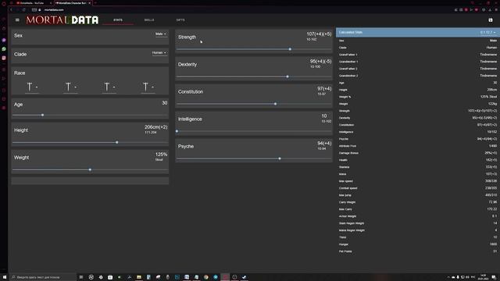The image size is (500, 281).
Task: Click the Weight value 125%
Action: pos(161,155)
